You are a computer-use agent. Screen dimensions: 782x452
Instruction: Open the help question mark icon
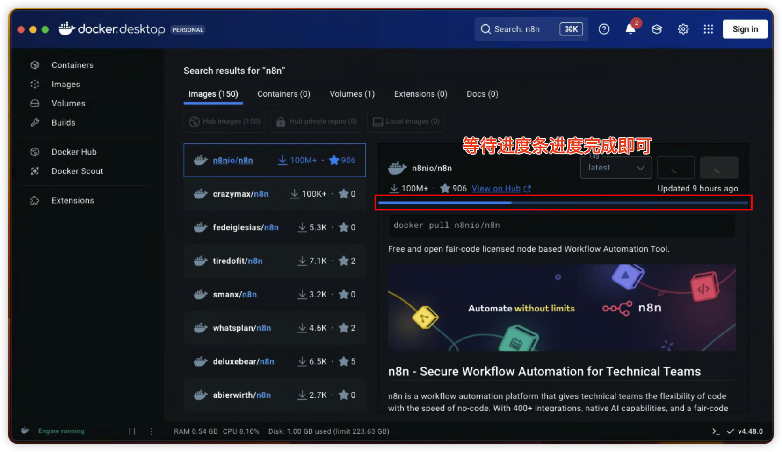click(x=604, y=29)
